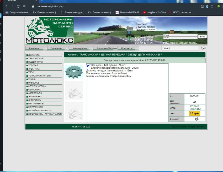Go to the Контакты menu tab
The image size is (223, 172).
[x=127, y=48]
